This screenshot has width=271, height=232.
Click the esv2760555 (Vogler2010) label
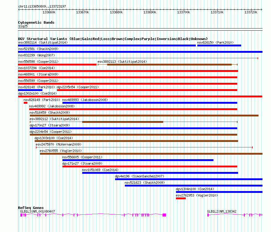pyautogui.click(x=61, y=151)
